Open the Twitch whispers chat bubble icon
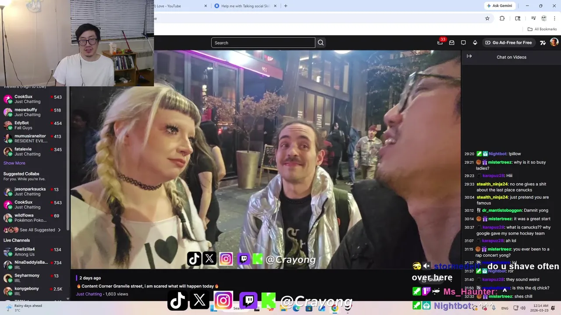 pyautogui.click(x=463, y=42)
